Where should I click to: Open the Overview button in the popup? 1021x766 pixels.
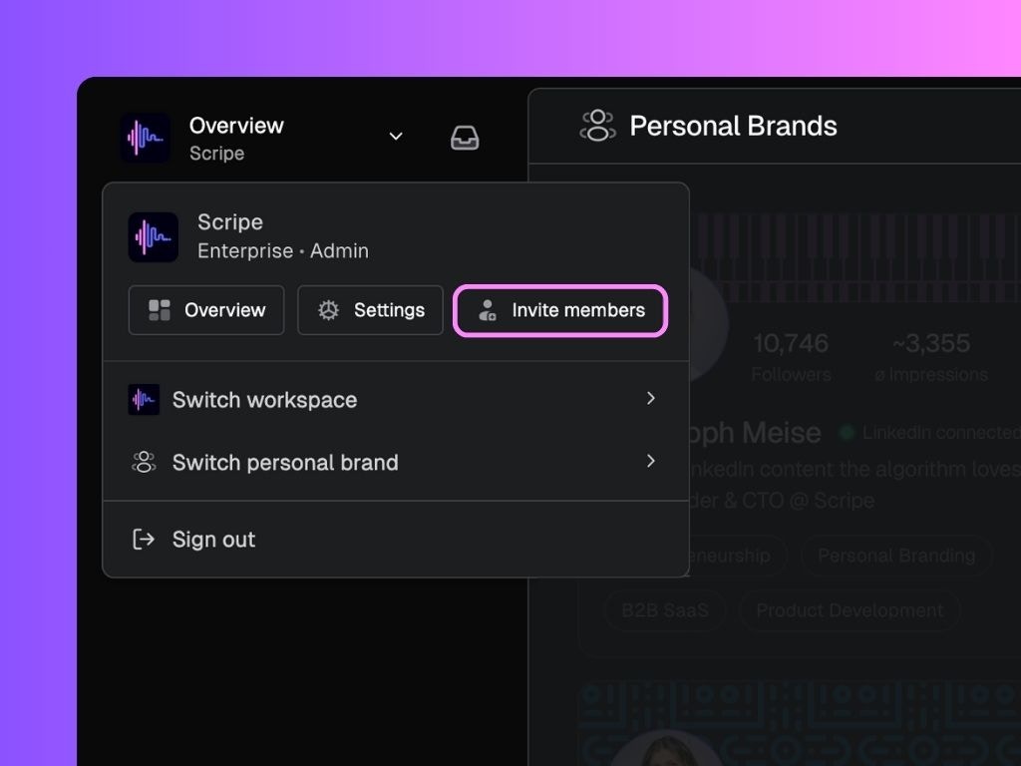point(206,310)
